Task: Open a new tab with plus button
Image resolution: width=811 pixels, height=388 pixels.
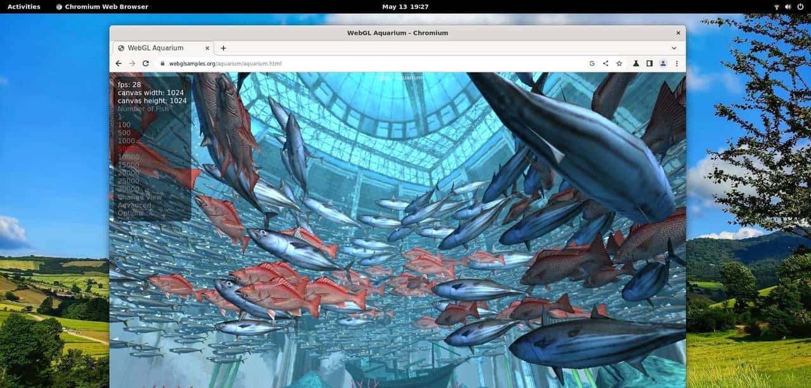Action: (x=223, y=48)
